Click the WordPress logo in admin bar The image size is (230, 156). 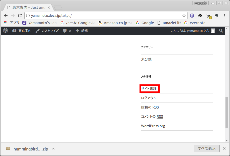(x=6, y=31)
